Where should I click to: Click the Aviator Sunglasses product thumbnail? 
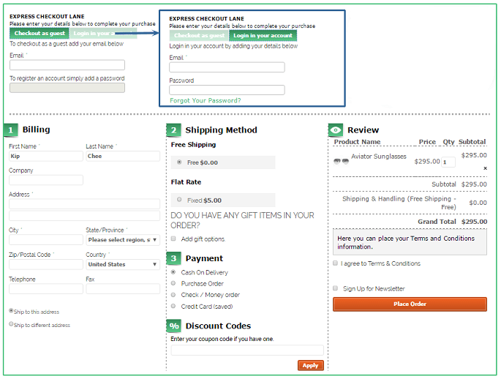point(341,161)
